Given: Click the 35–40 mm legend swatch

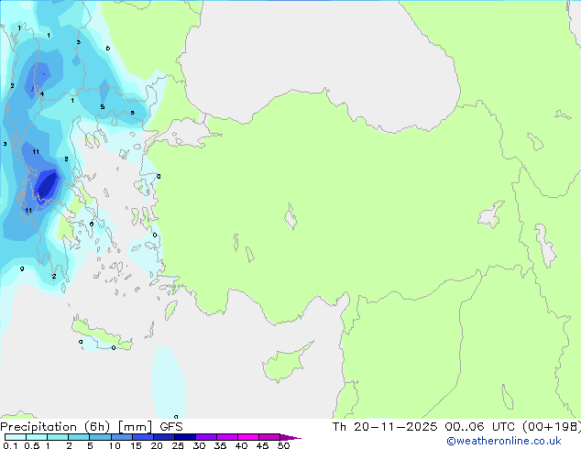Looking at the screenshot, I should tap(226, 437).
